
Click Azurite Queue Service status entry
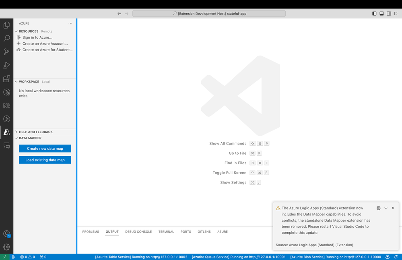click(239, 257)
